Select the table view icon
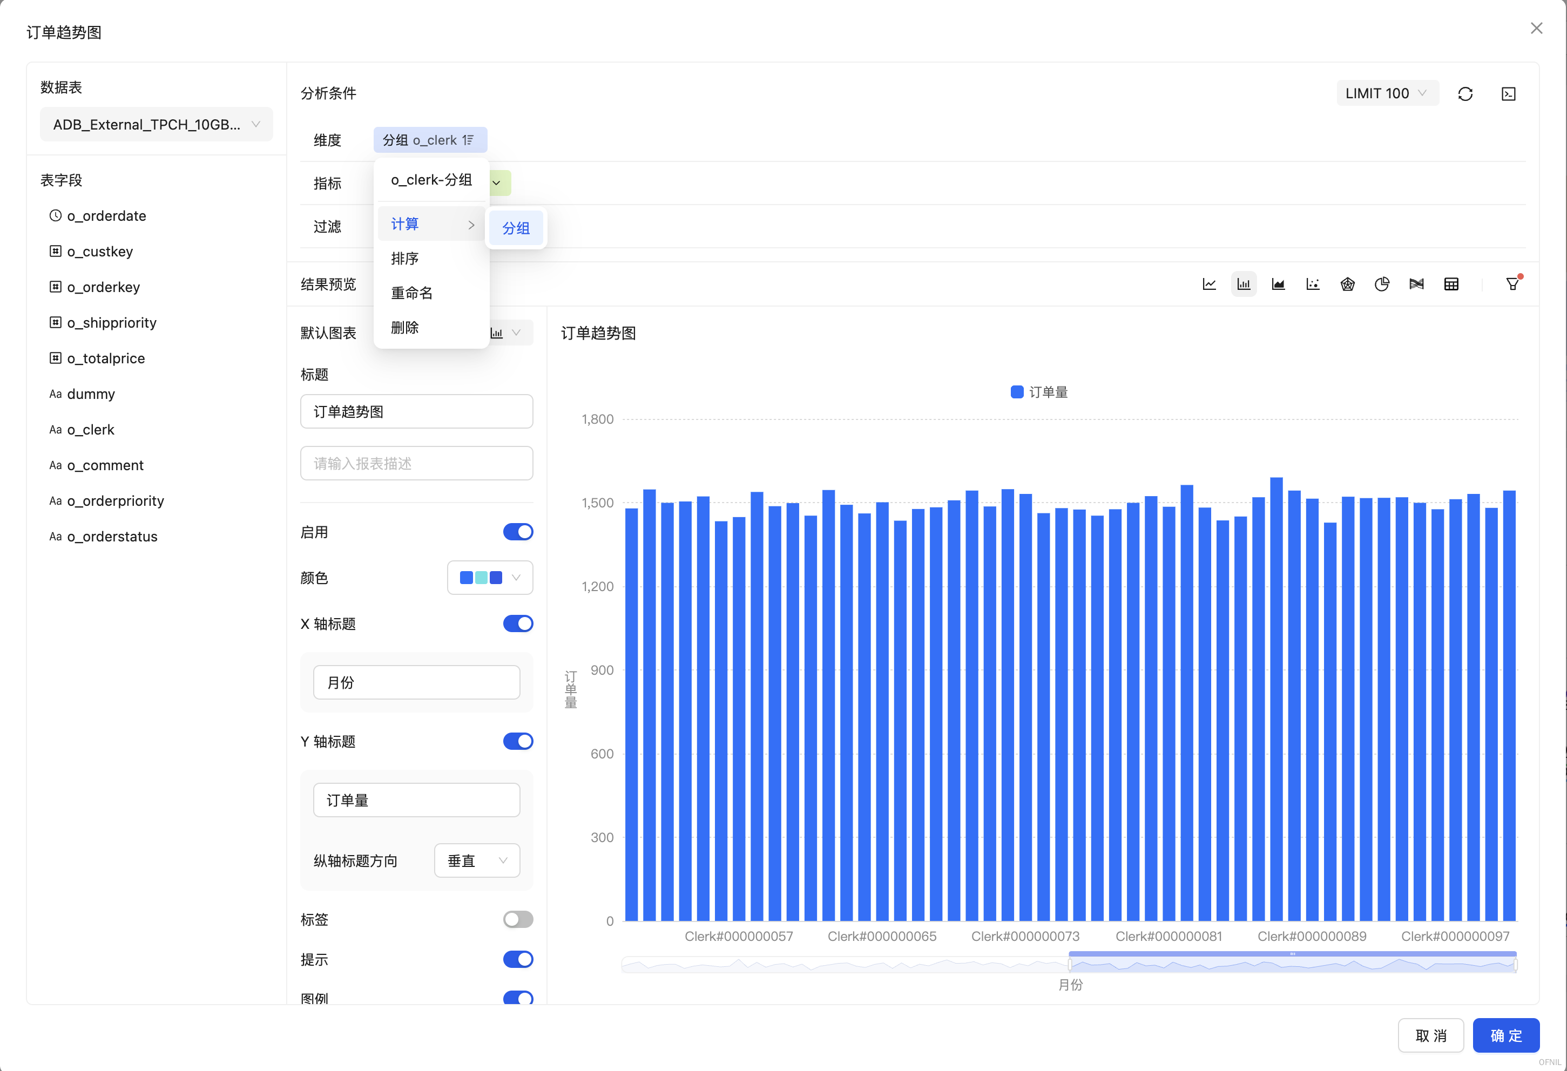The height and width of the screenshot is (1071, 1567). (1451, 284)
